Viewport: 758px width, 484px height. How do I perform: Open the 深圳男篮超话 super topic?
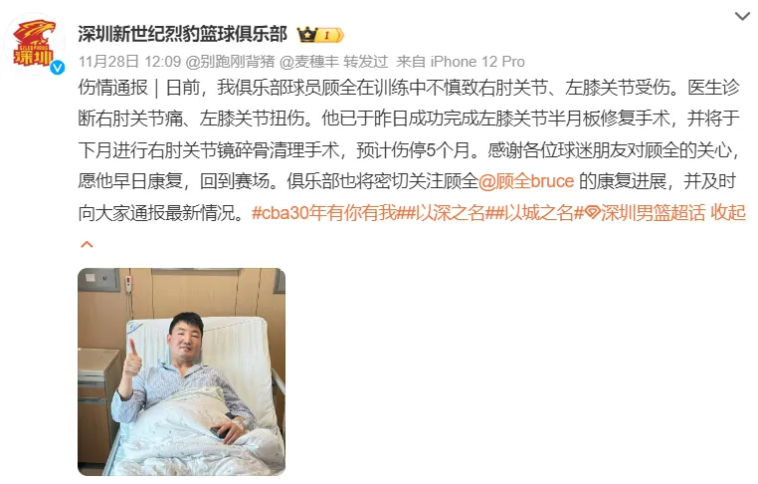[653, 212]
